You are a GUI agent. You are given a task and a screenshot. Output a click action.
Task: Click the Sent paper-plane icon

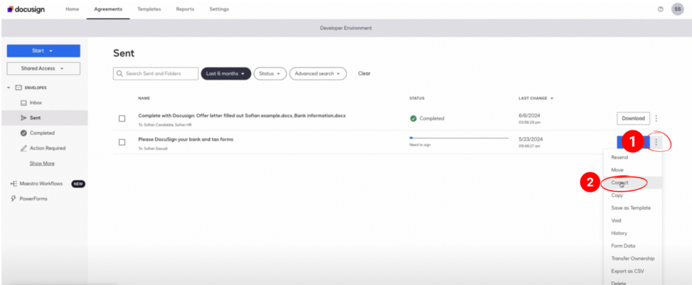24,118
